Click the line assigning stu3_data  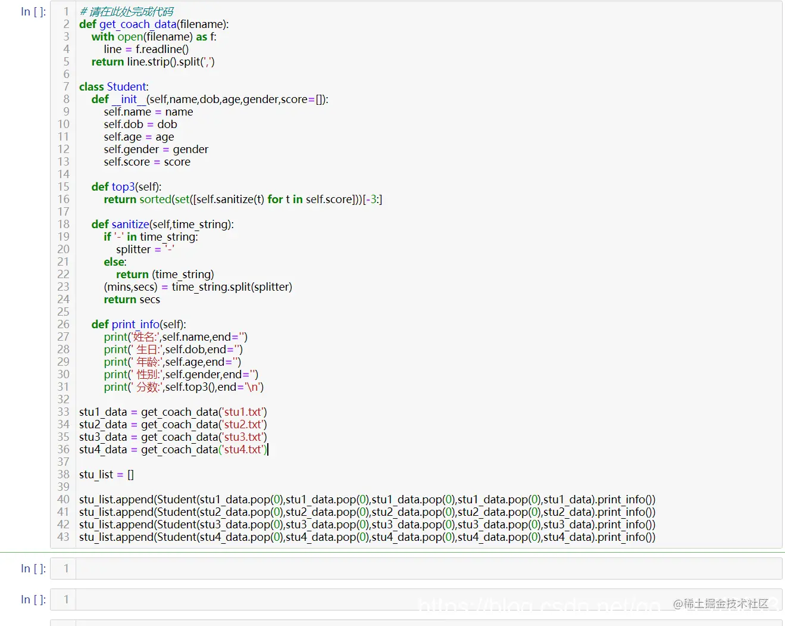[173, 437]
